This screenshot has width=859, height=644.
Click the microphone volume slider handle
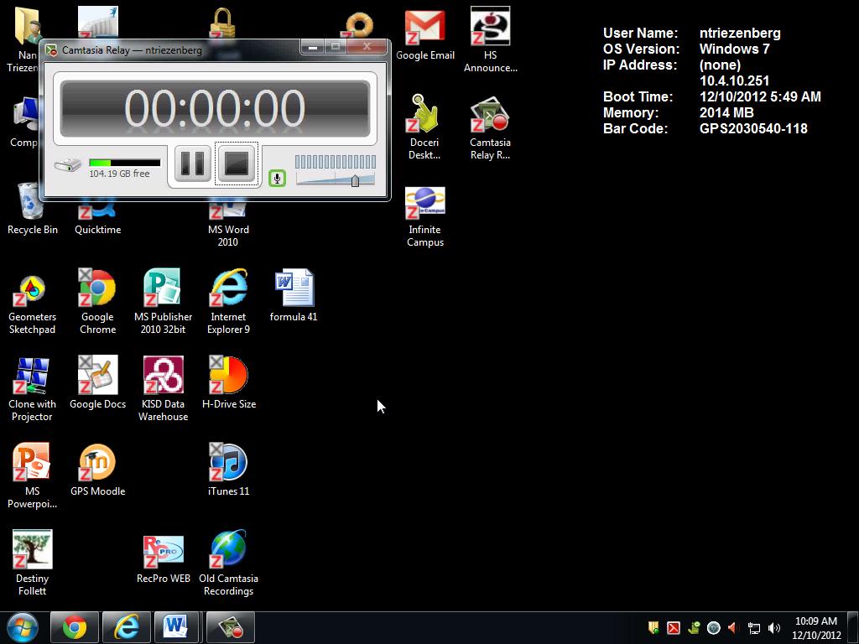(355, 180)
